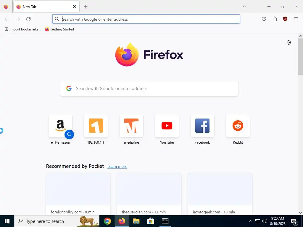Open the Extensions puzzle icon

[x=275, y=19]
